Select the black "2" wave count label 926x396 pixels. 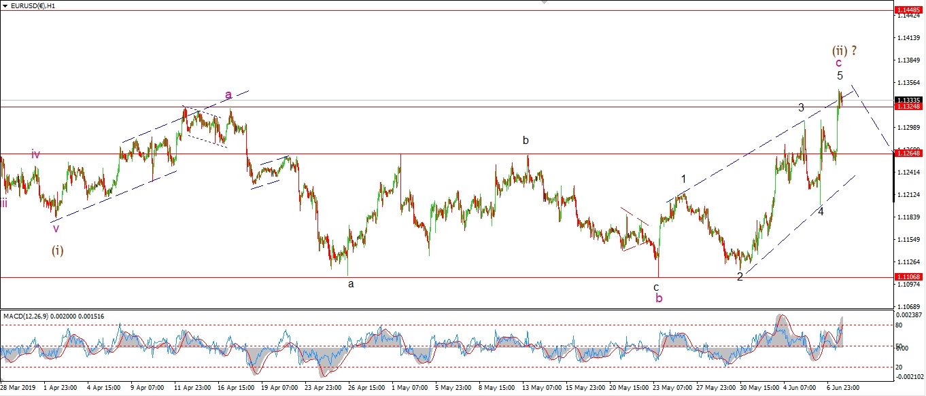click(x=740, y=276)
